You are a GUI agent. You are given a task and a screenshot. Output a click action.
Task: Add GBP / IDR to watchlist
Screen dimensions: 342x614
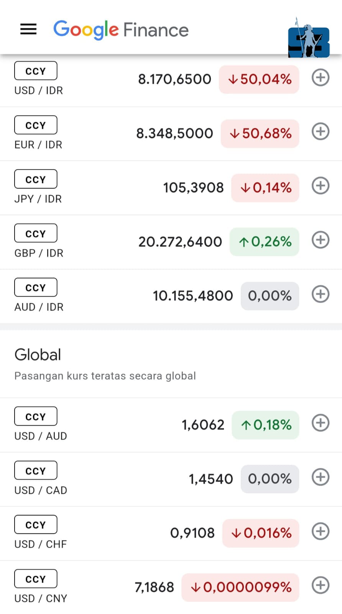(x=320, y=240)
